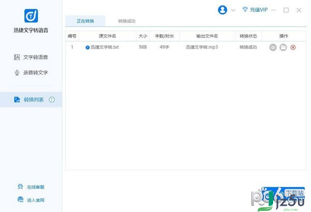Click the info icon beside 迅捷文字转.txt

(x=88, y=48)
